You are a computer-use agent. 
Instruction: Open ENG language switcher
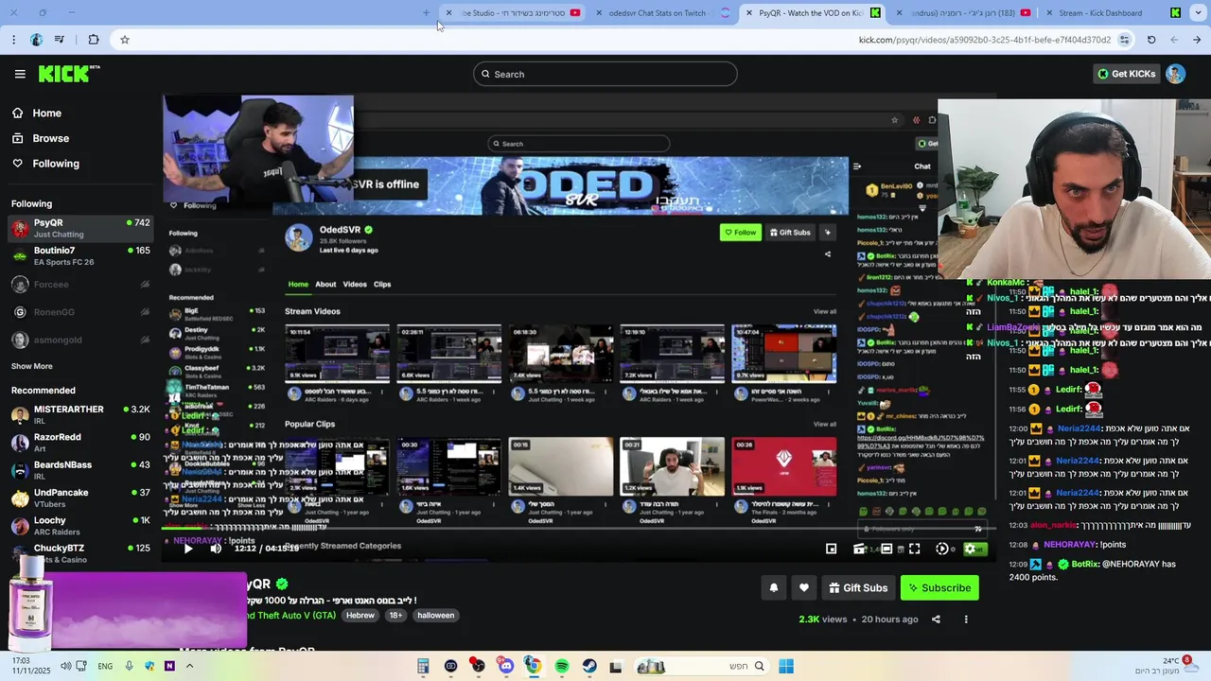pyautogui.click(x=105, y=666)
